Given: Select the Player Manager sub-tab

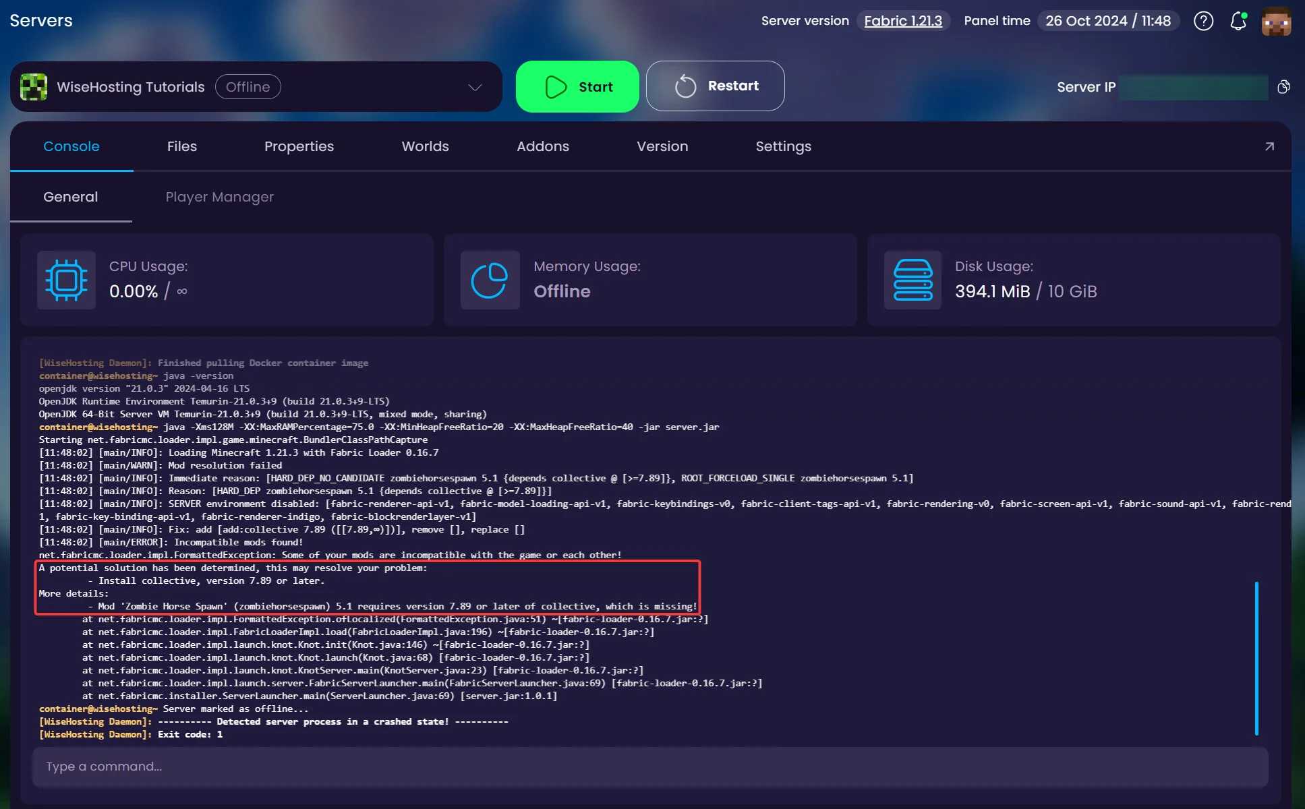Looking at the screenshot, I should click(220, 197).
